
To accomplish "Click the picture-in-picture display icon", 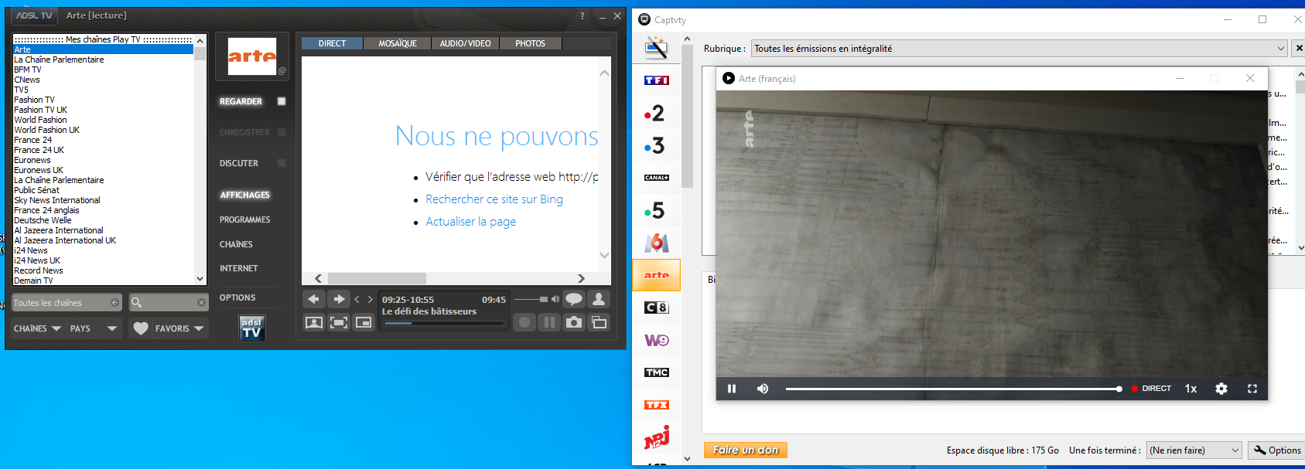I will coord(364,322).
